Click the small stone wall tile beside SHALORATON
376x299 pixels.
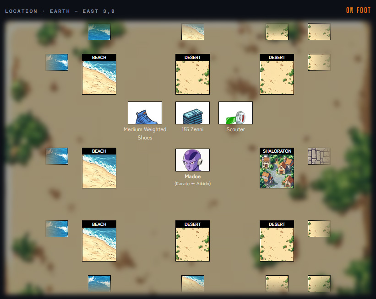click(x=319, y=156)
